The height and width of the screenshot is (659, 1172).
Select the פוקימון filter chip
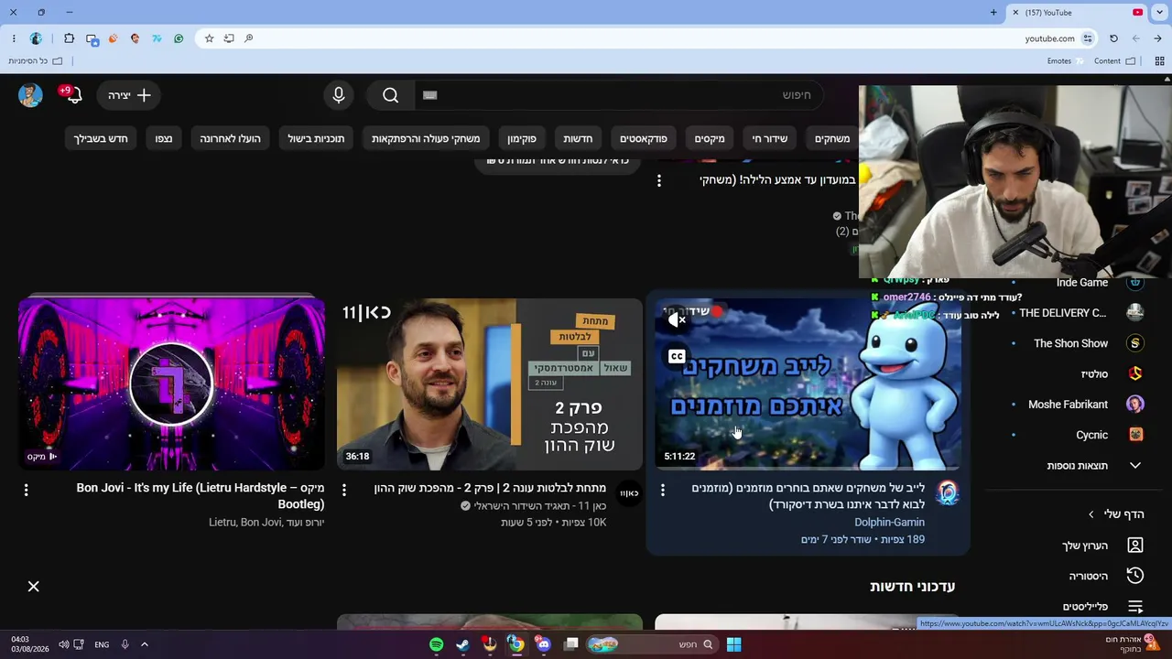tap(522, 138)
